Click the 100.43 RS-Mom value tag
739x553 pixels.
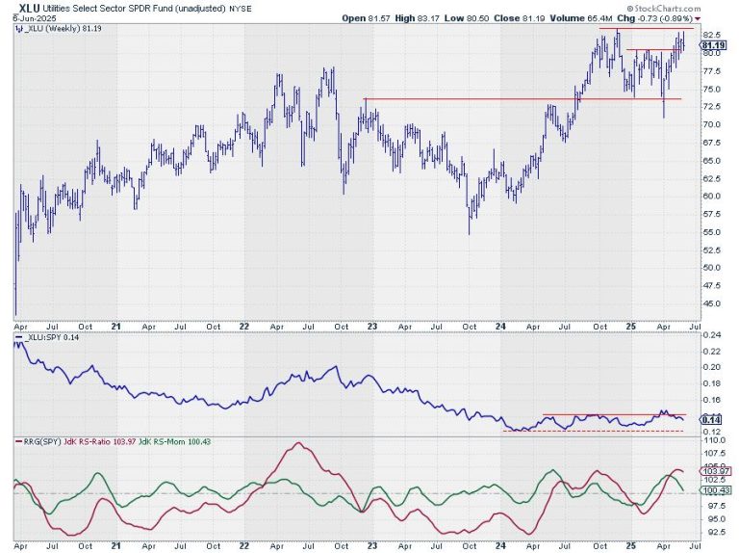click(x=716, y=490)
